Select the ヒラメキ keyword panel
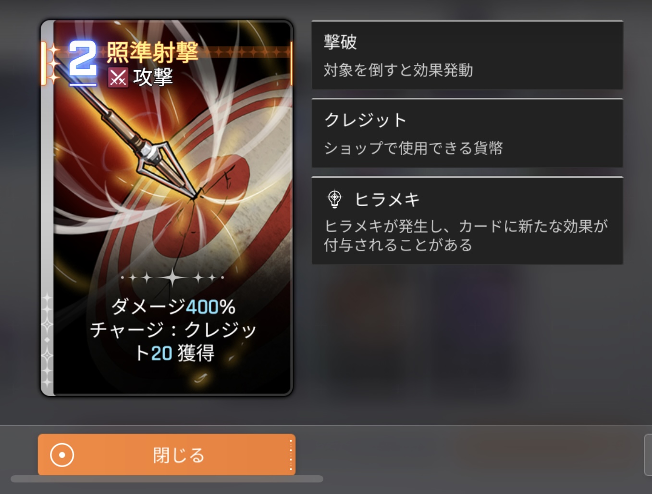The width and height of the screenshot is (652, 494). pyautogui.click(x=467, y=221)
